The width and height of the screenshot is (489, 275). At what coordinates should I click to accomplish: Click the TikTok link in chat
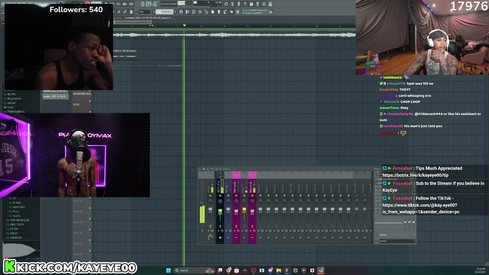click(x=421, y=208)
